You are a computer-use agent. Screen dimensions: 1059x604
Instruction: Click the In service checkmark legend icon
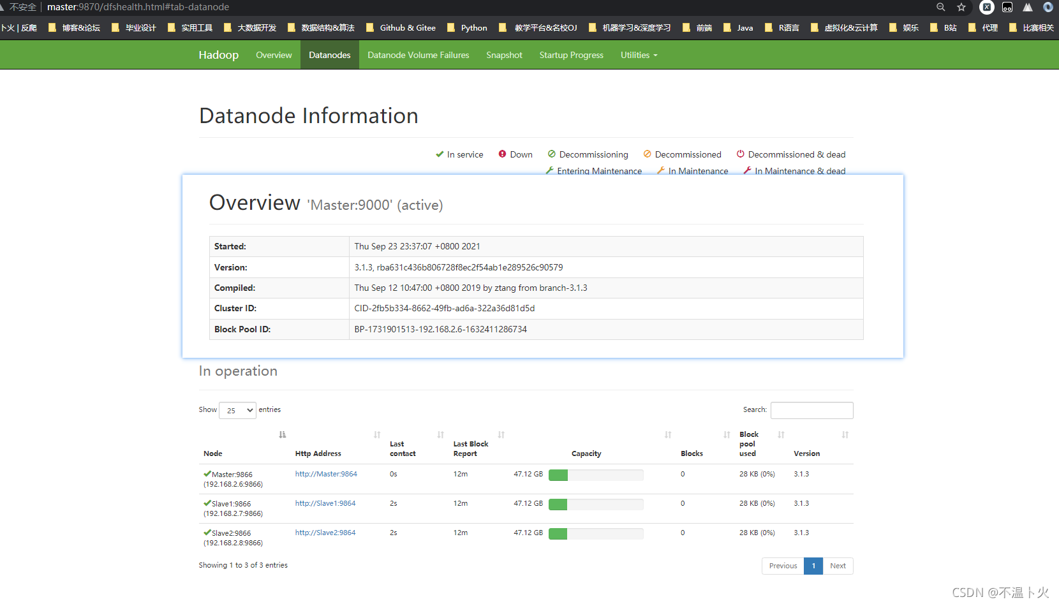[x=440, y=154]
